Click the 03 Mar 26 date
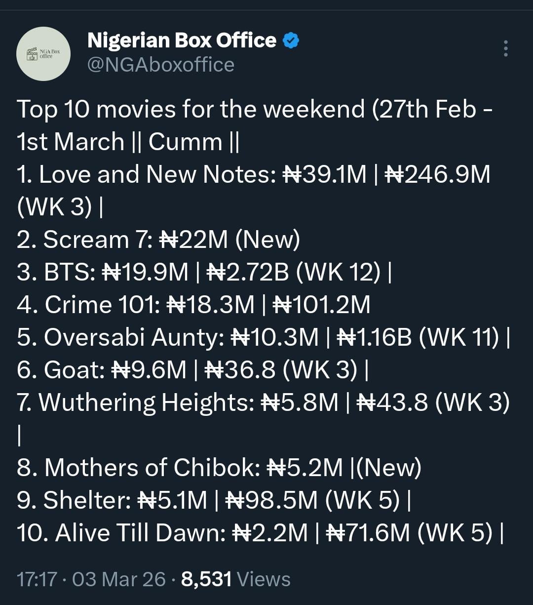 click(x=118, y=579)
